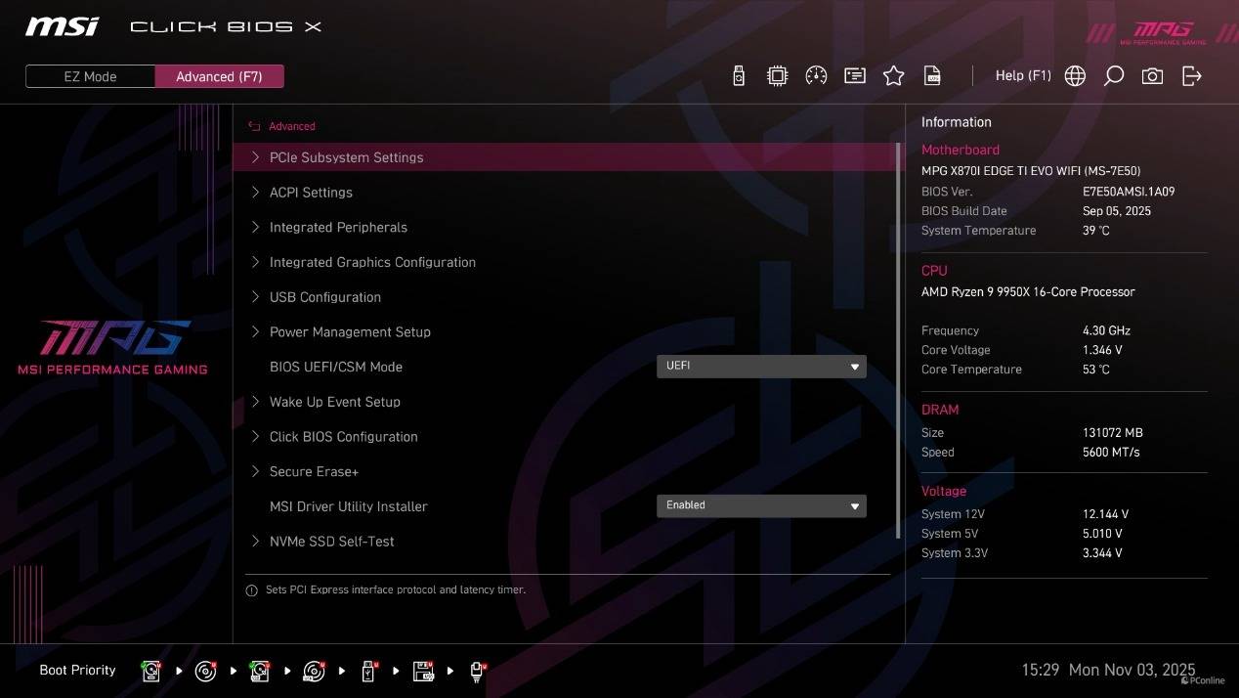Expand PCIe Subsystem Settings
The height and width of the screenshot is (698, 1239).
346,157
